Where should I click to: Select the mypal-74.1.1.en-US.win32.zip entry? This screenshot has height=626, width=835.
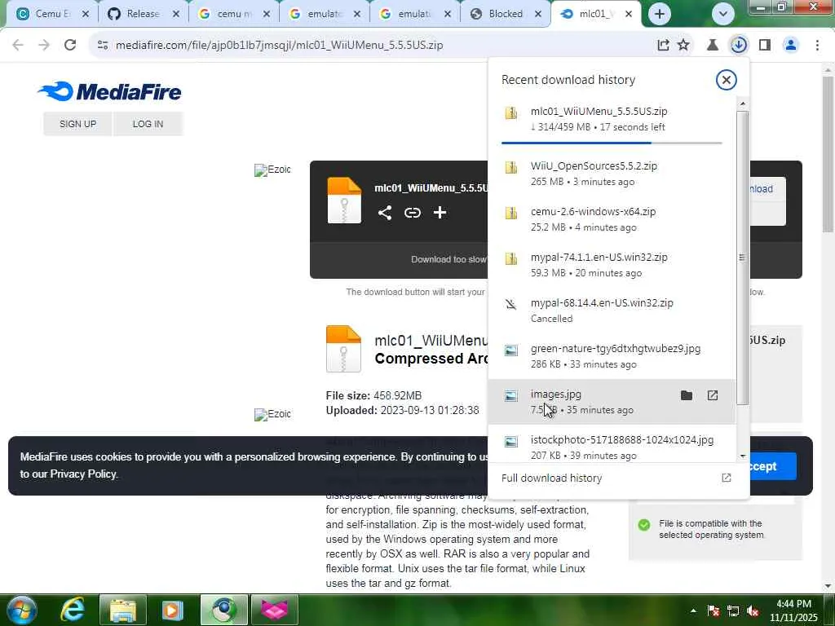612,265
